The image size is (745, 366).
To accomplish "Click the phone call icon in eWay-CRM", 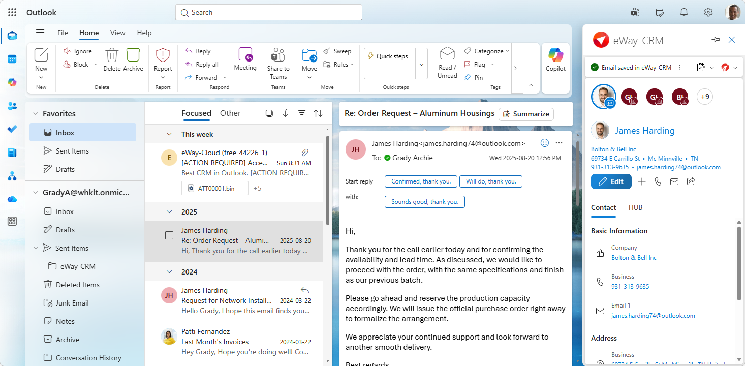I will point(658,181).
